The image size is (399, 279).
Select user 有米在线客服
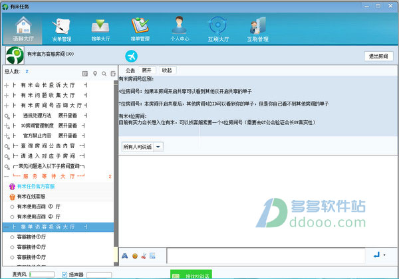[59, 197]
